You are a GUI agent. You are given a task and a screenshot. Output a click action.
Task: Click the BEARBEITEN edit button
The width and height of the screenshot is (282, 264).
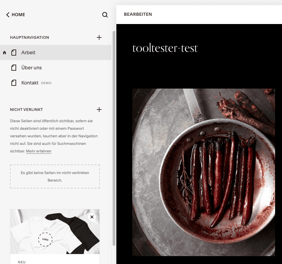(x=138, y=14)
